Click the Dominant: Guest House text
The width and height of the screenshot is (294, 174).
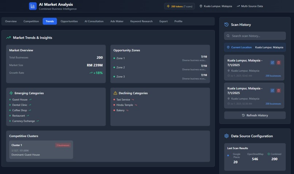pyautogui.click(x=26, y=155)
